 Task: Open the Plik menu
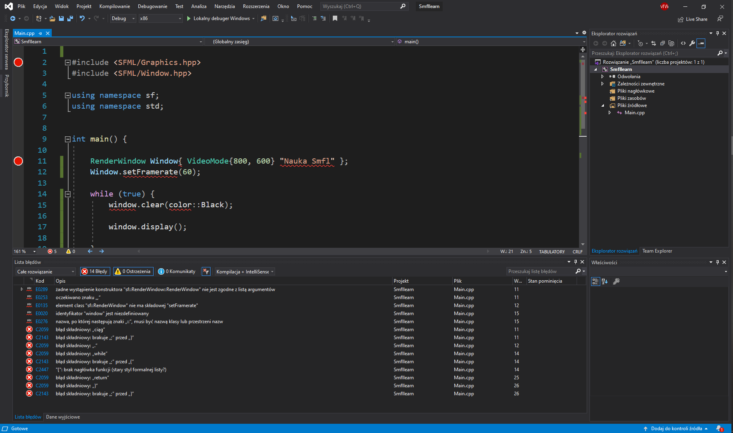tap(22, 6)
